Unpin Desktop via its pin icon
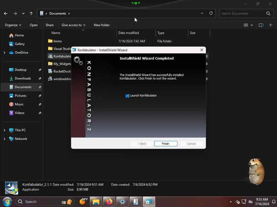The height and width of the screenshot is (207, 277). tap(40, 70)
